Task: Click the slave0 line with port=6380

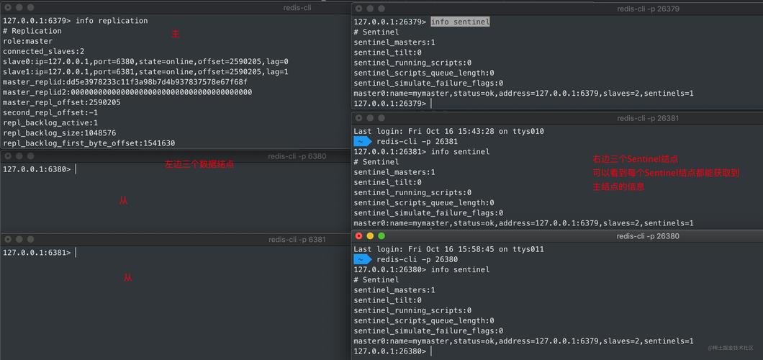Action: point(145,61)
